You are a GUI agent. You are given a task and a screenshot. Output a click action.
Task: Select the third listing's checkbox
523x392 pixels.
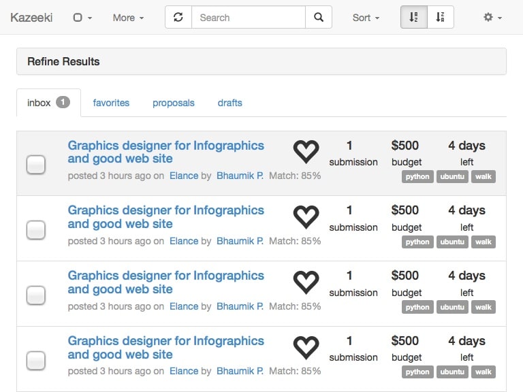point(35,295)
